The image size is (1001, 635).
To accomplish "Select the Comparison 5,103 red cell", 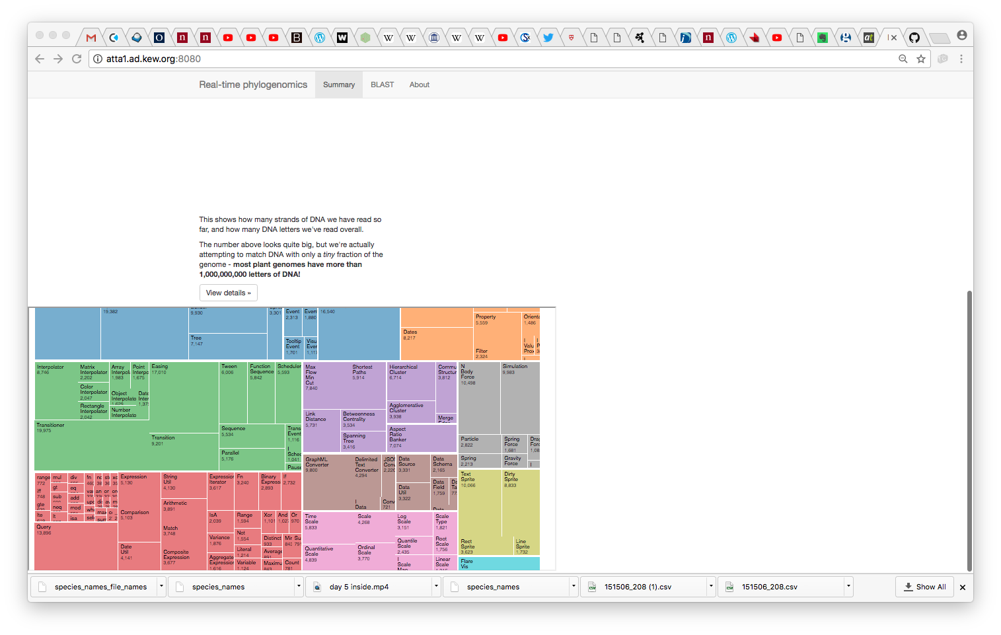I will point(139,525).
